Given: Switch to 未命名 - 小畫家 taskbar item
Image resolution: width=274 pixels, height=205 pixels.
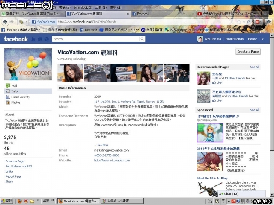Looking at the screenshot, I should pos(122,201).
